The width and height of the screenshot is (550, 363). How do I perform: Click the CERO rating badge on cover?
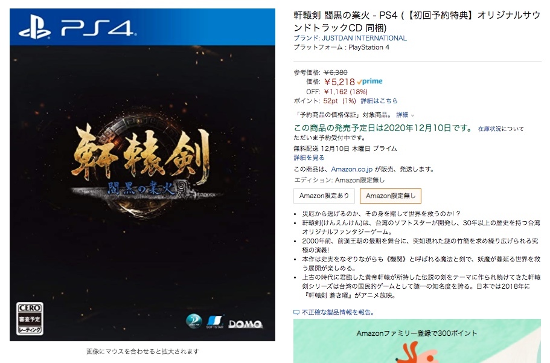[x=30, y=318]
